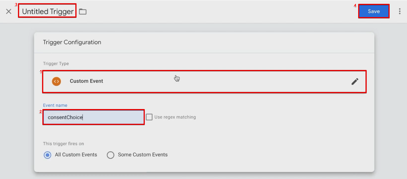407x179 pixels.
Task: Click the orange Custom Event code icon
Action: coord(57,81)
